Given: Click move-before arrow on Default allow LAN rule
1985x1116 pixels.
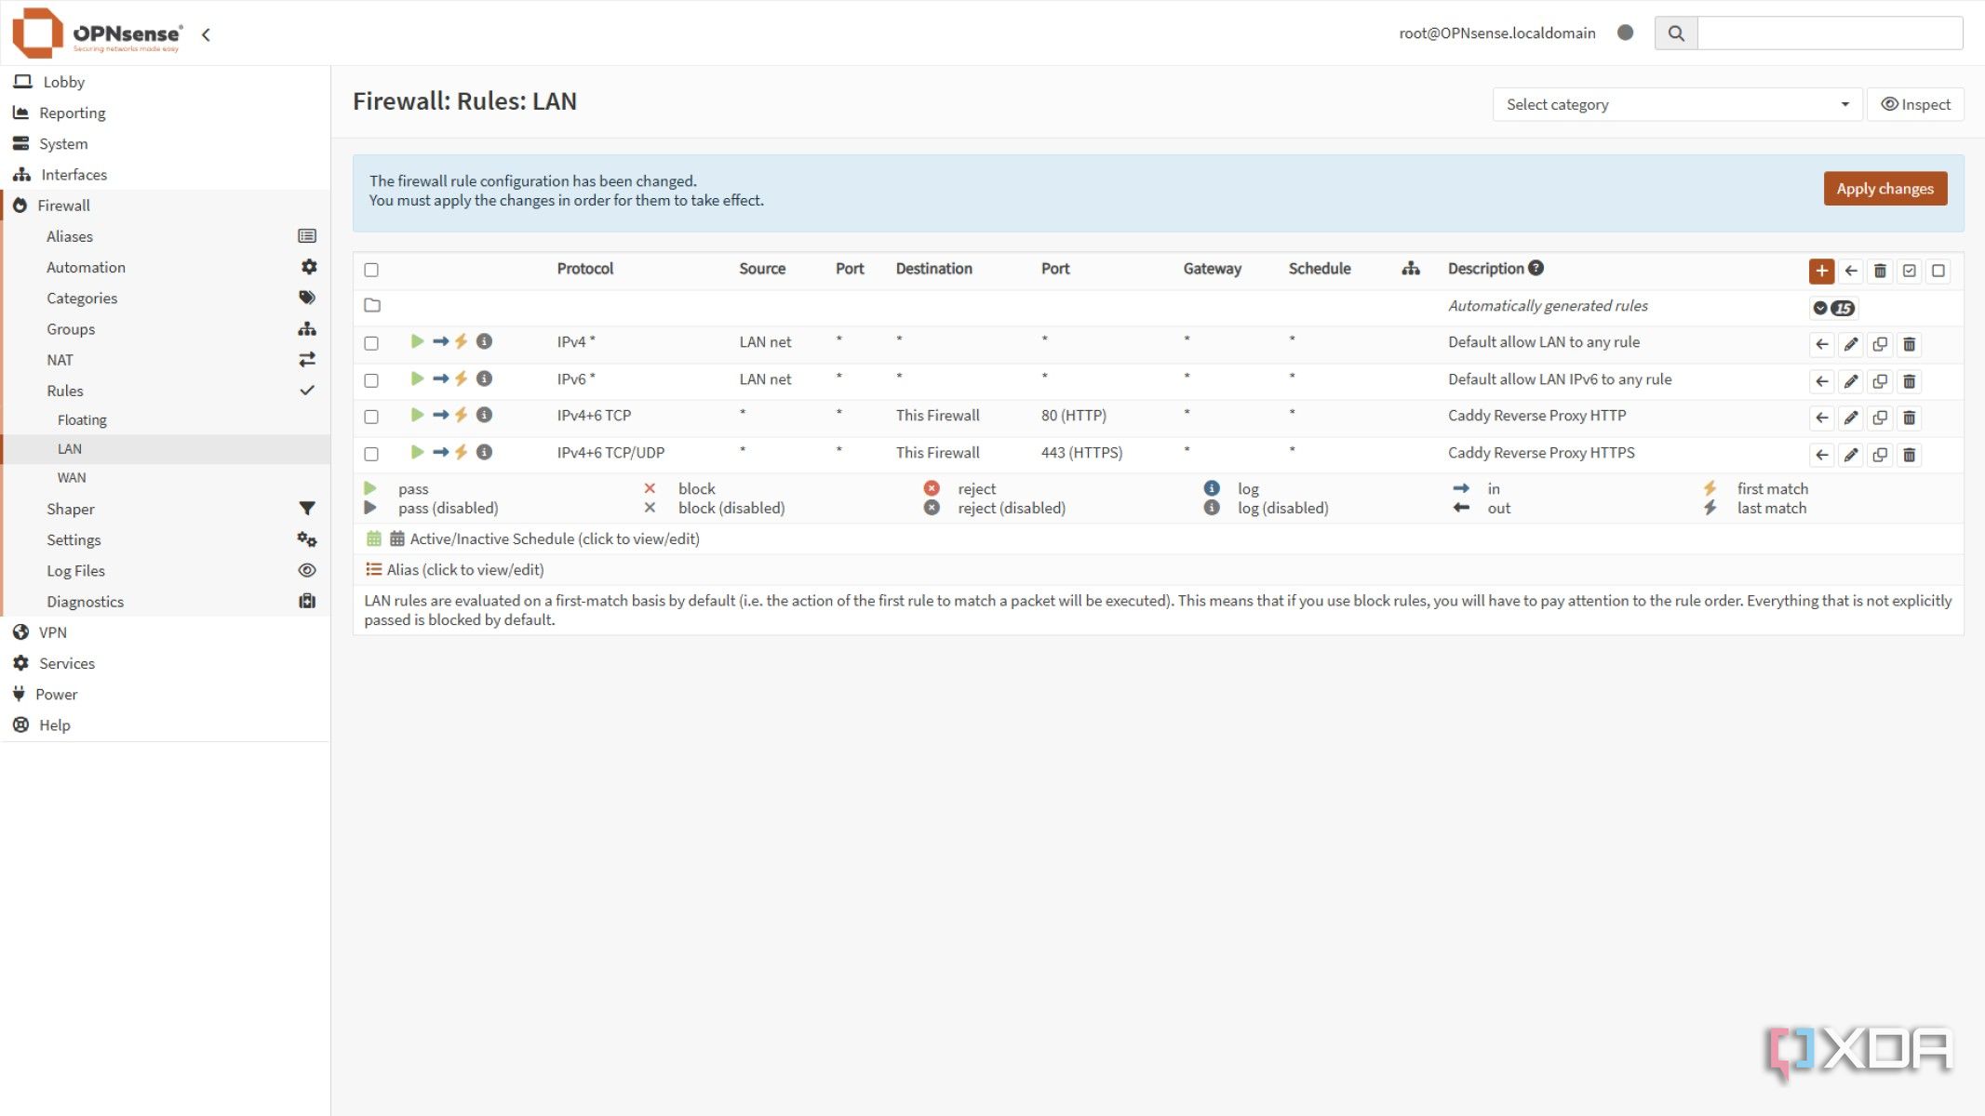Looking at the screenshot, I should pos(1821,344).
